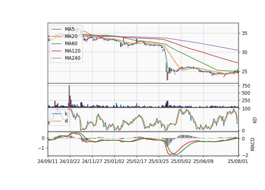This screenshot has width=265, height=190.
Task: Click the blue MA5 legend line swatch
Action: (x=57, y=29)
